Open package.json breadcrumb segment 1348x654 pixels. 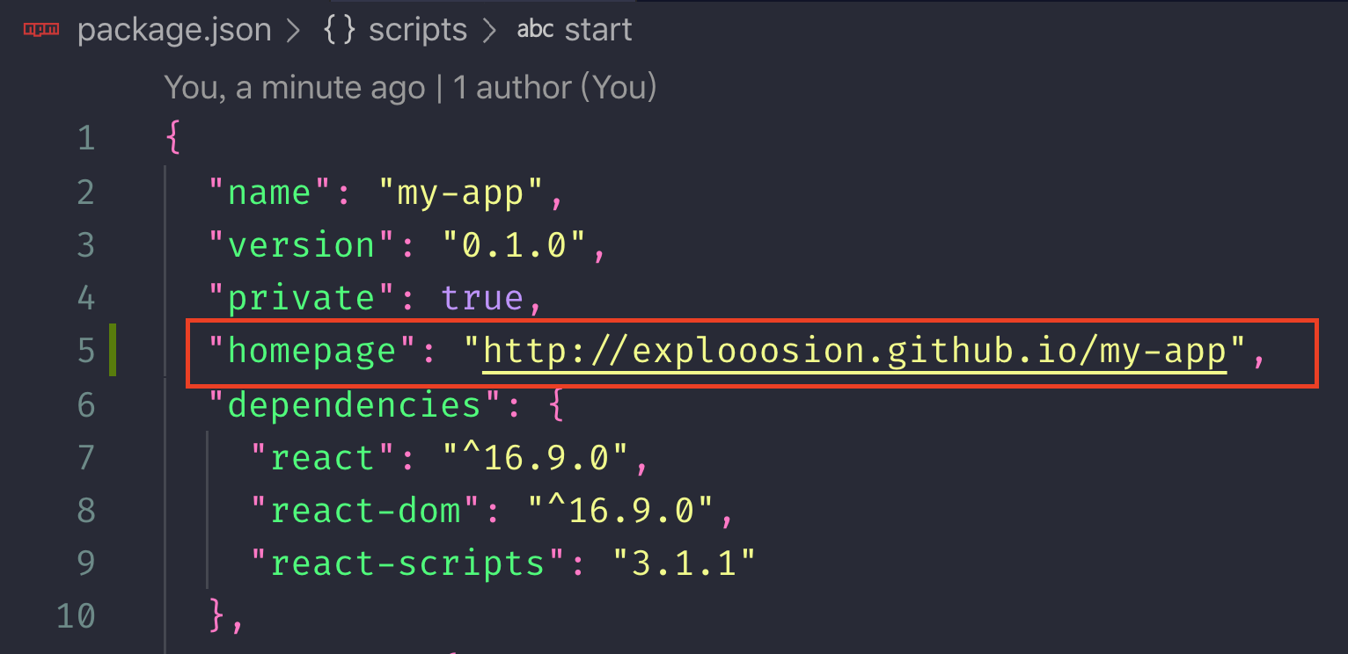coord(174,30)
